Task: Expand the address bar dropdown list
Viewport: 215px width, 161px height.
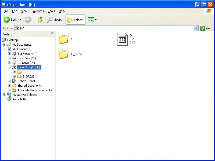Action: pyautogui.click(x=196, y=28)
